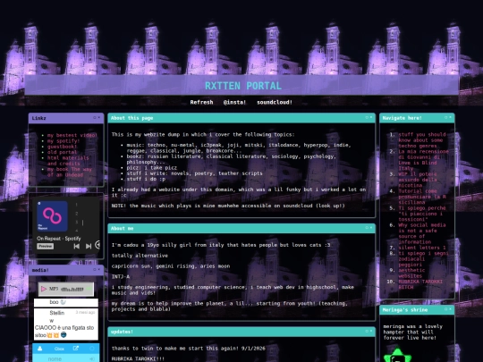Click circle icon in Meringa's shrine header
The height and width of the screenshot is (362, 483).
[x=445, y=309]
